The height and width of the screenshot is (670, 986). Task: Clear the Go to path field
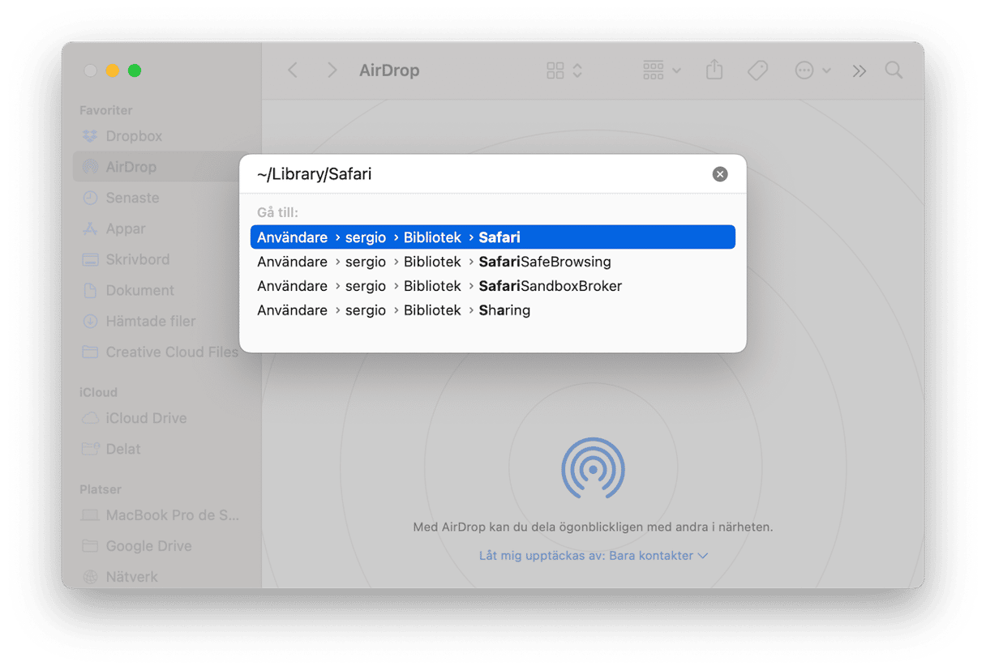click(720, 174)
